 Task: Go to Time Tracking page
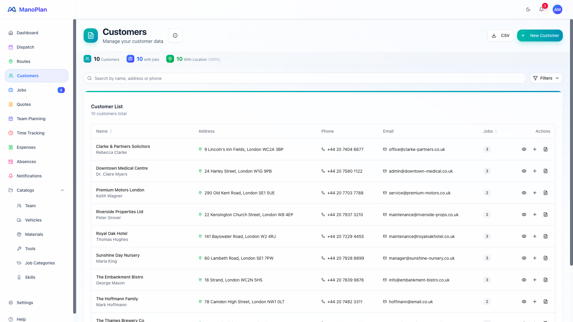point(30,133)
